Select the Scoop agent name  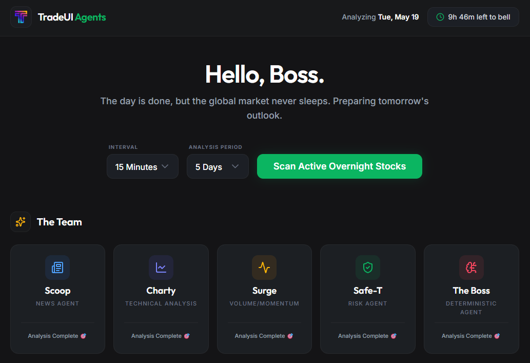coord(57,291)
